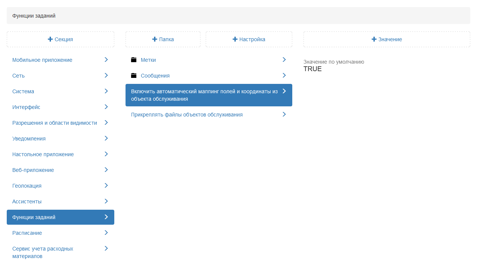The width and height of the screenshot is (477, 270).
Task: Click the folder icon next to Сообщения
Action: [x=134, y=76]
